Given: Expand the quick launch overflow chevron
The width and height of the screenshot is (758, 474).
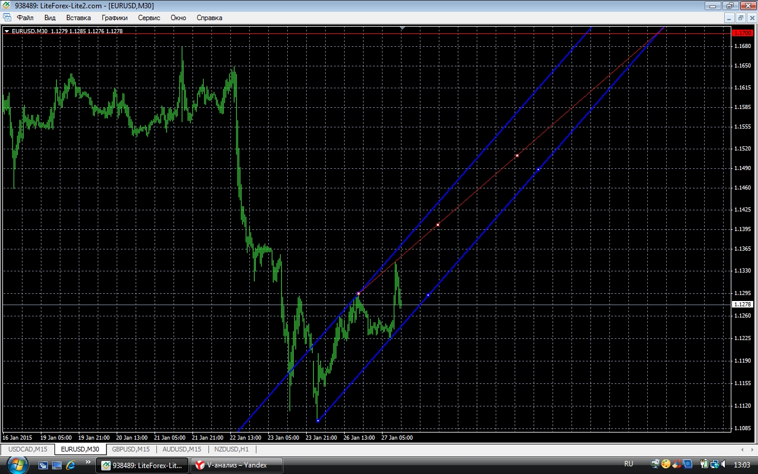Looking at the screenshot, I should pyautogui.click(x=88, y=462).
